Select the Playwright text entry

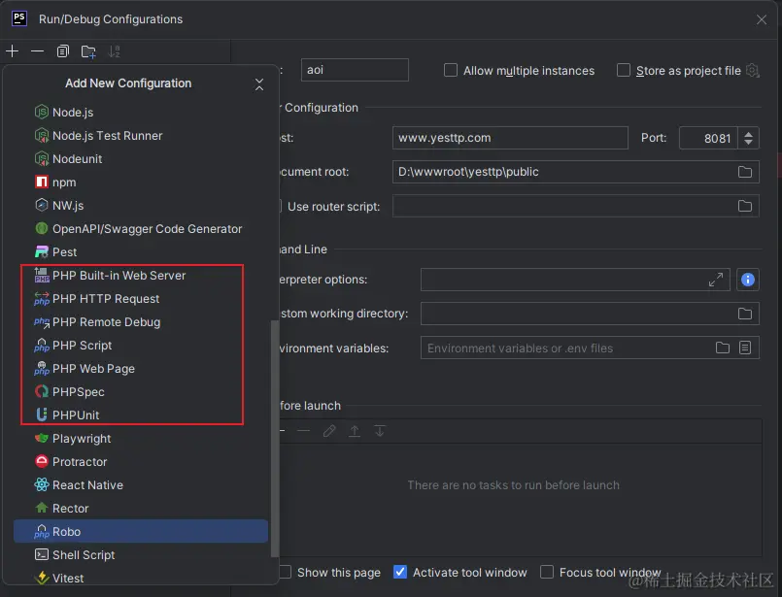coord(82,439)
